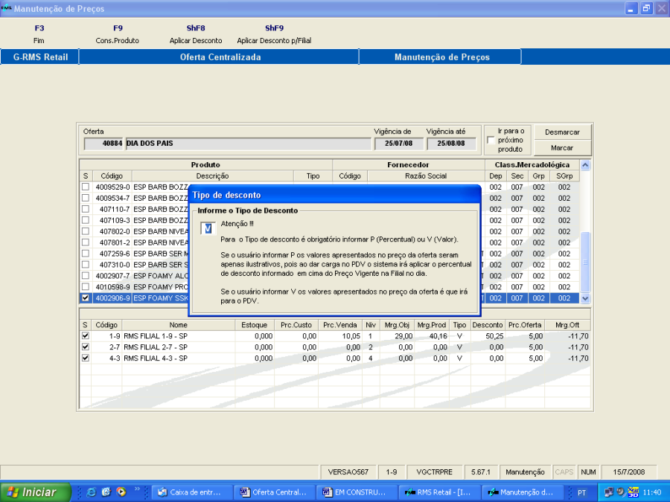Click Prc.Venda value 10,05 cell

[340, 336]
